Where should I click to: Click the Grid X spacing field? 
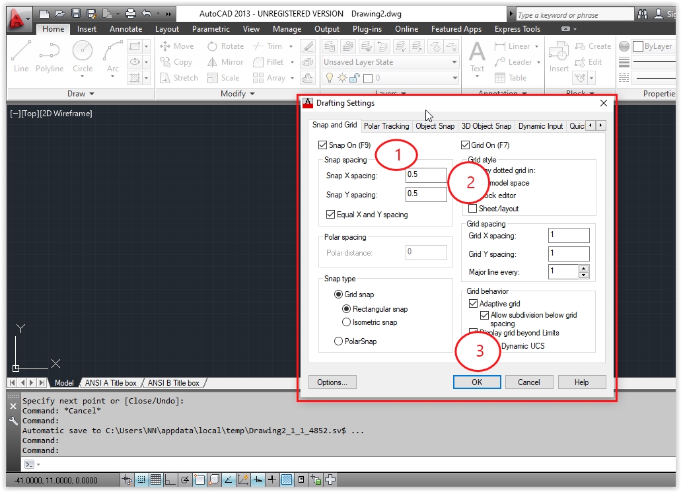point(569,235)
